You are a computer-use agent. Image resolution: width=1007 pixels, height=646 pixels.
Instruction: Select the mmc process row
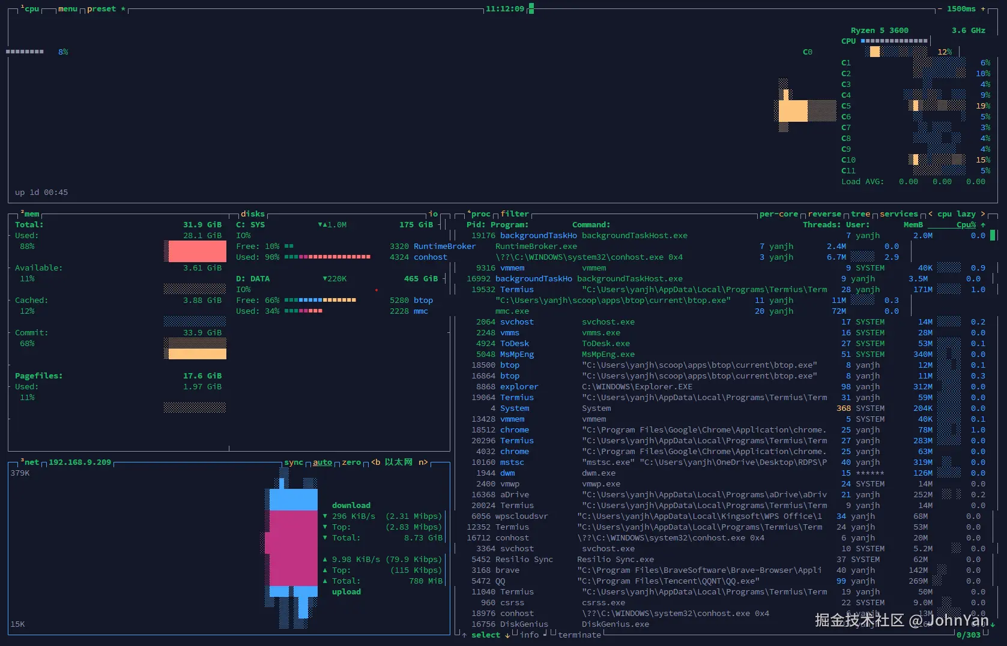644,311
